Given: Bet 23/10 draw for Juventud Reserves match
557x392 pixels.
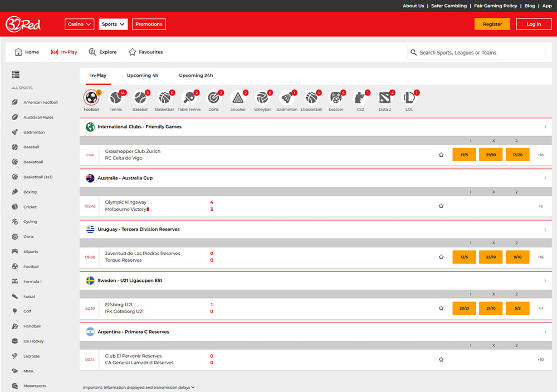Looking at the screenshot, I should pyautogui.click(x=491, y=257).
